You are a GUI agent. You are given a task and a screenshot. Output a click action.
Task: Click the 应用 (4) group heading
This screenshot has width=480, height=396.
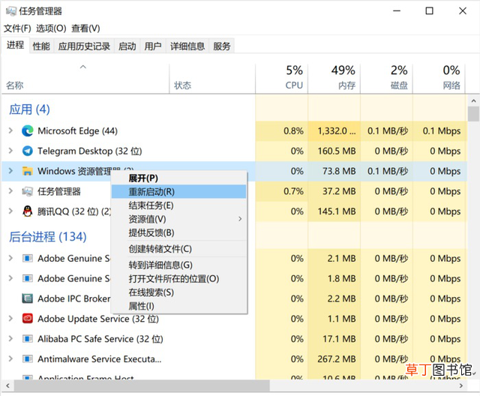coord(29,109)
